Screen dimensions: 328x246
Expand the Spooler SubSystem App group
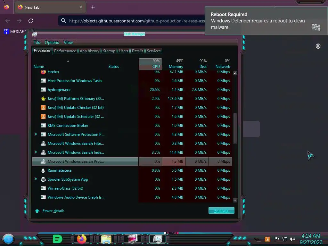coord(36,179)
